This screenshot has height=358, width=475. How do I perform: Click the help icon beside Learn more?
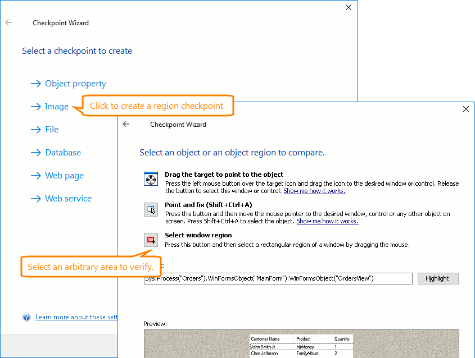26,317
